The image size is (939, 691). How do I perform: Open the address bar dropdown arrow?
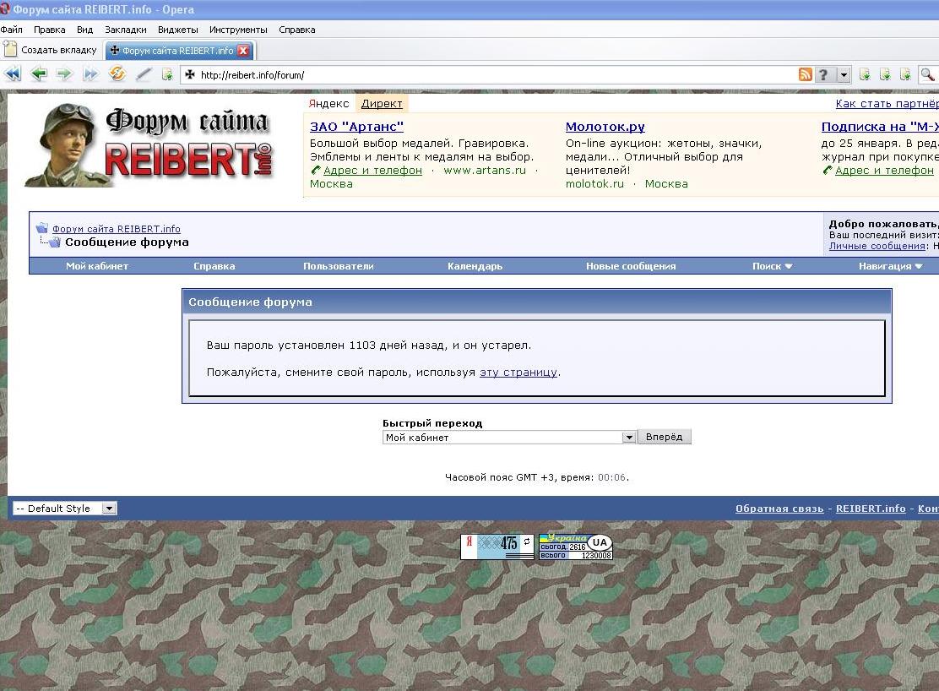pyautogui.click(x=844, y=75)
